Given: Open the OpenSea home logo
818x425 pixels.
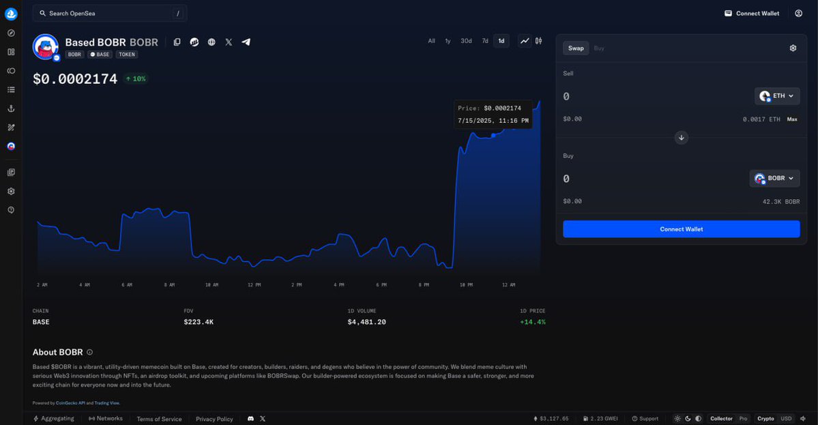Looking at the screenshot, I should tap(11, 14).
